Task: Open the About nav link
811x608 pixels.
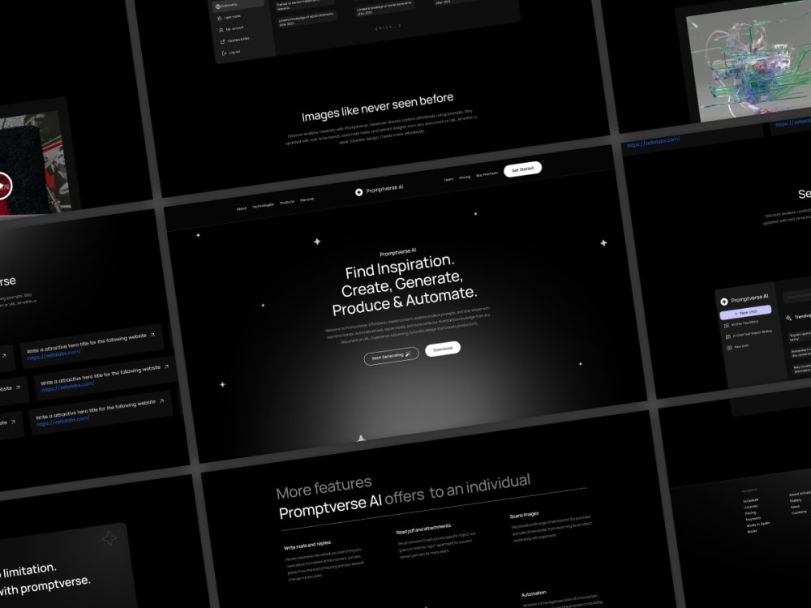Action: pyautogui.click(x=241, y=208)
